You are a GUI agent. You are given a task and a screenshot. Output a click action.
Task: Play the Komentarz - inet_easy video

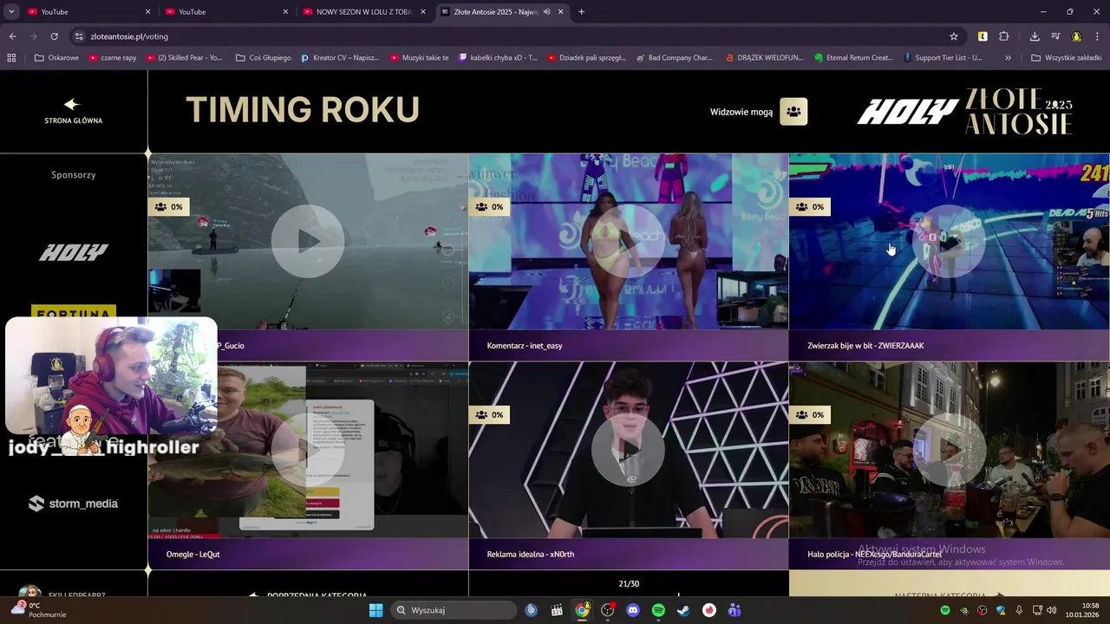628,242
